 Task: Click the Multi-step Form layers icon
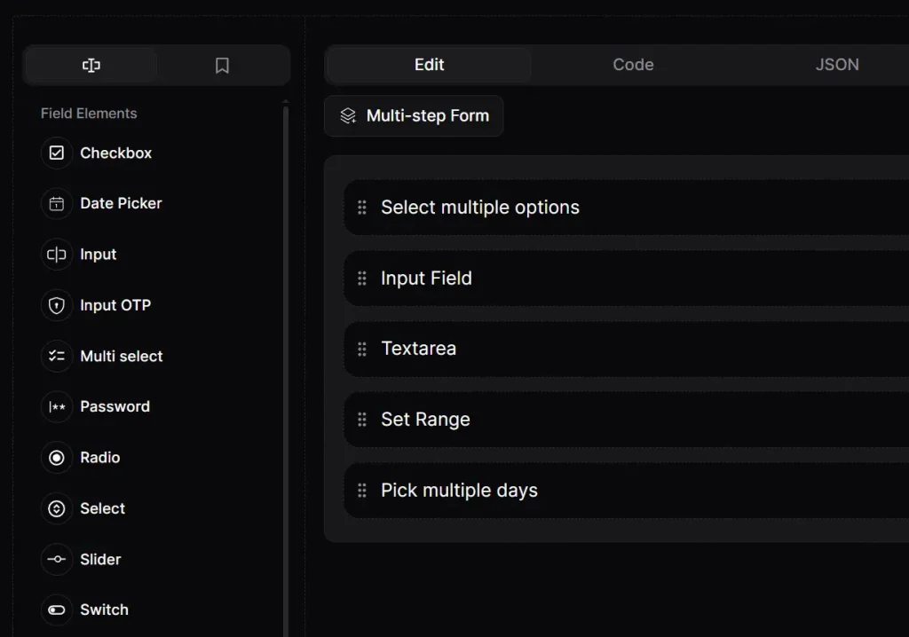(347, 115)
